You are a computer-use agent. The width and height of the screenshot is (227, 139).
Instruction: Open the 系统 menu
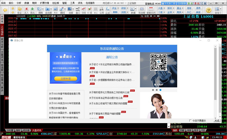pos(3,3)
